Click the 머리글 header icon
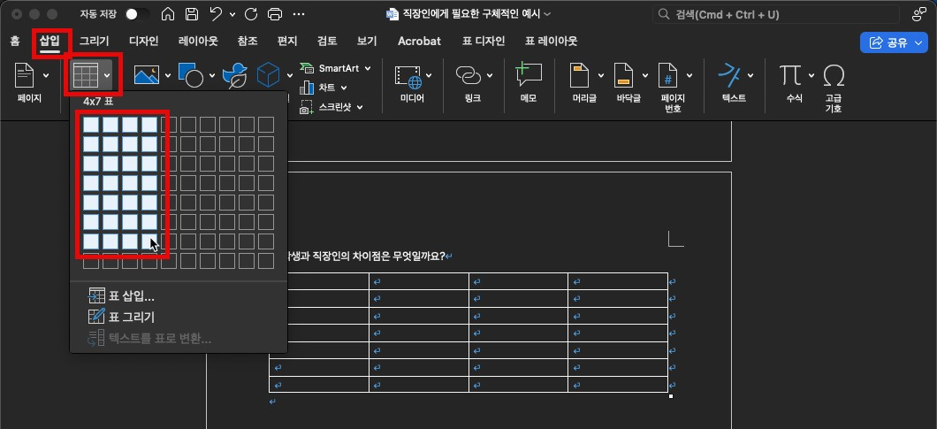This screenshot has width=937, height=429. tap(580, 75)
